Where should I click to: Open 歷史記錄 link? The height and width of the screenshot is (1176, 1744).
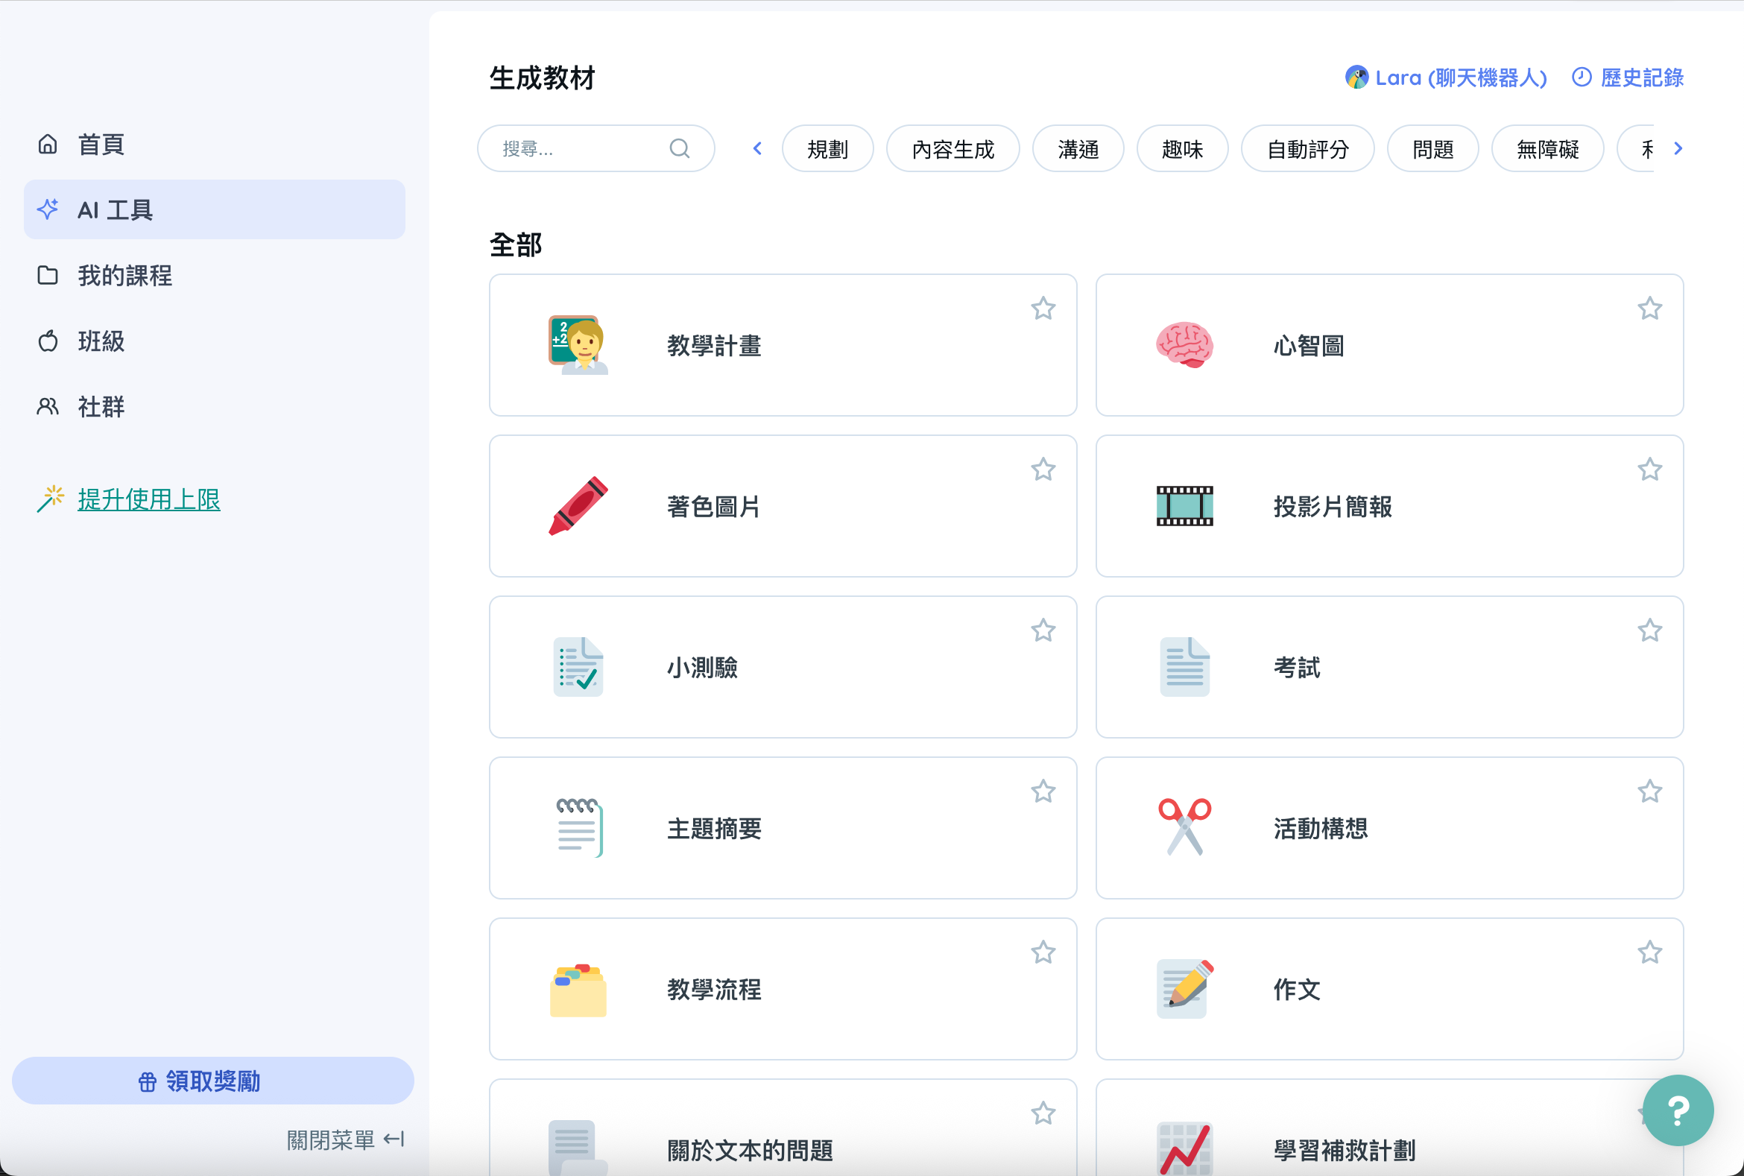click(1628, 78)
